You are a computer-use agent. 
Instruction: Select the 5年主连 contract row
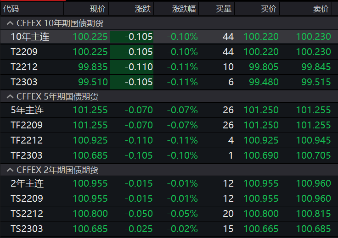pyautogui.click(x=27, y=110)
